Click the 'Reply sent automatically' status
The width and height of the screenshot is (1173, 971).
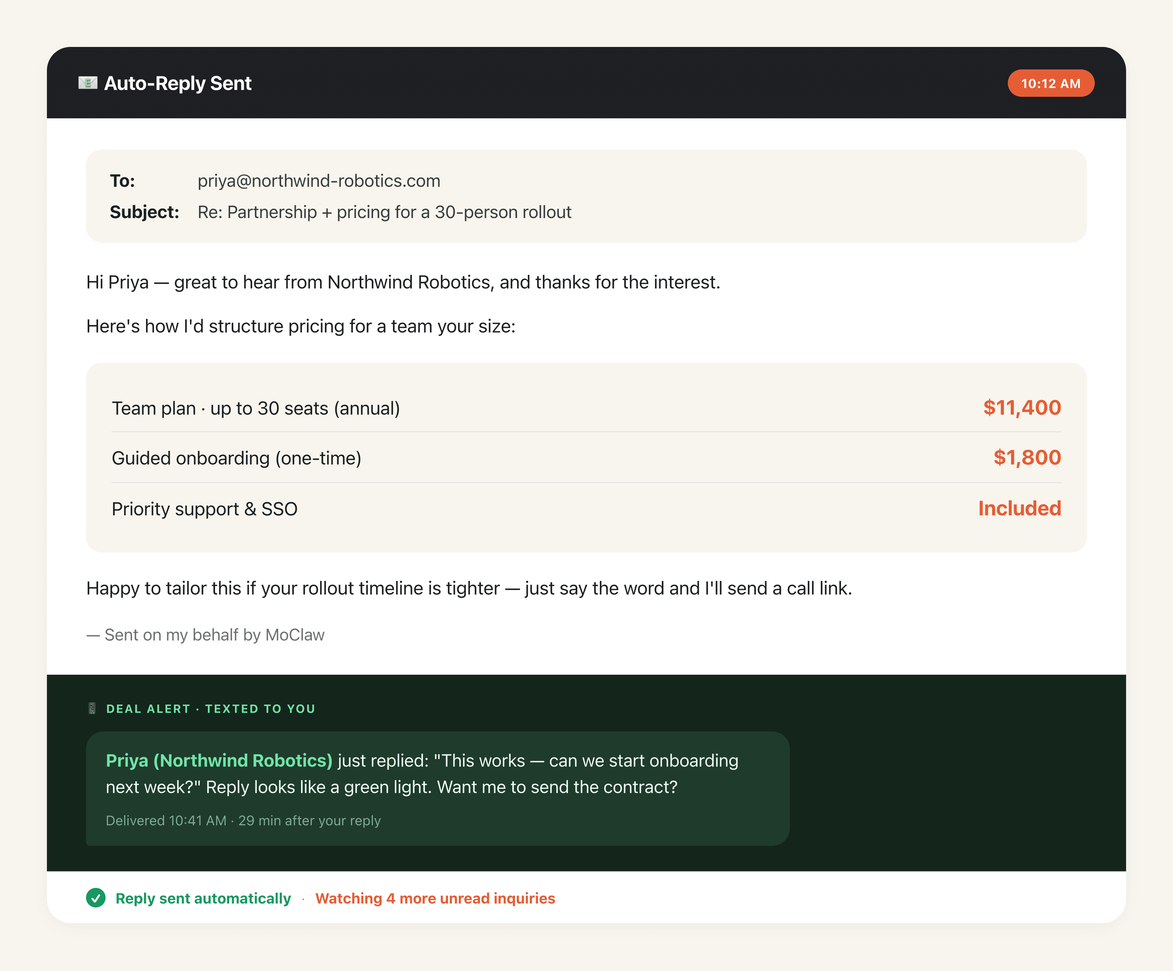pyautogui.click(x=203, y=898)
